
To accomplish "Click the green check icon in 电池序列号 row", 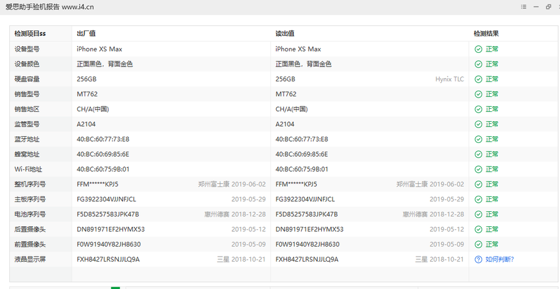I will point(478,214).
